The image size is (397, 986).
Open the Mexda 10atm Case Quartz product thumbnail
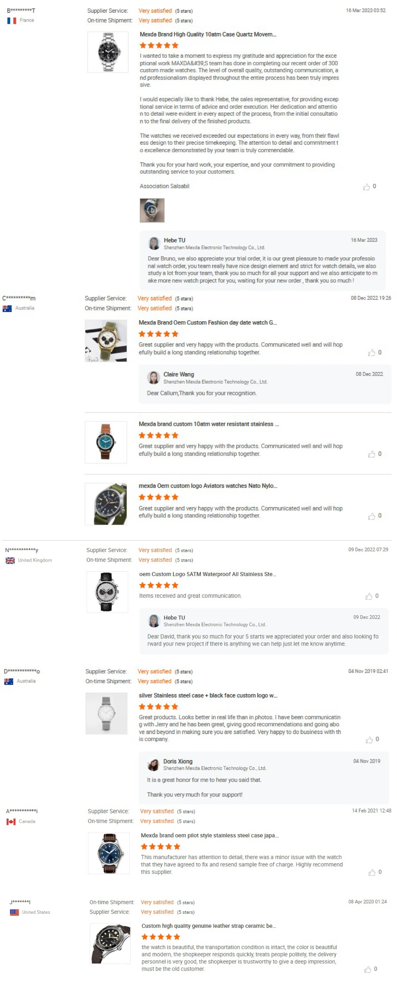[x=108, y=52]
